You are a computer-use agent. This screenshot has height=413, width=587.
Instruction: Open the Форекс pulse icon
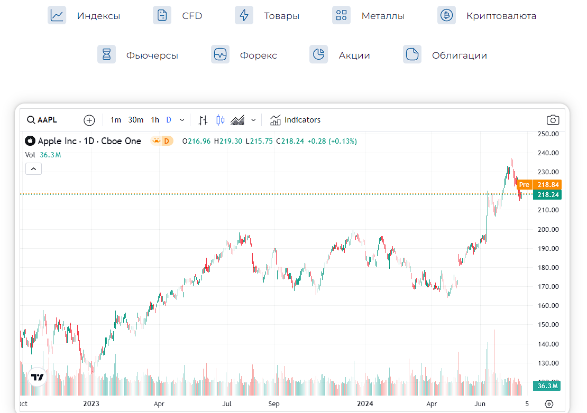tap(220, 54)
